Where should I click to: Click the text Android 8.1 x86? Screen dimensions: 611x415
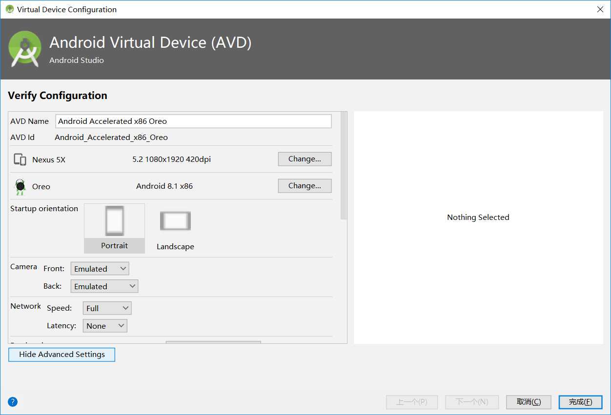coord(164,186)
